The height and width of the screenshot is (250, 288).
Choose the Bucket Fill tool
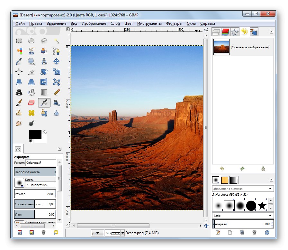32,92
